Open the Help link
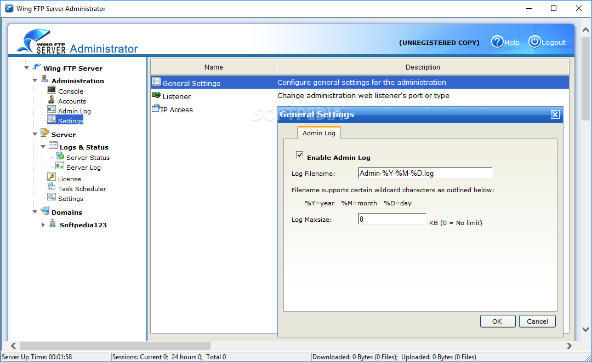Image resolution: width=592 pixels, height=362 pixels. tap(511, 43)
